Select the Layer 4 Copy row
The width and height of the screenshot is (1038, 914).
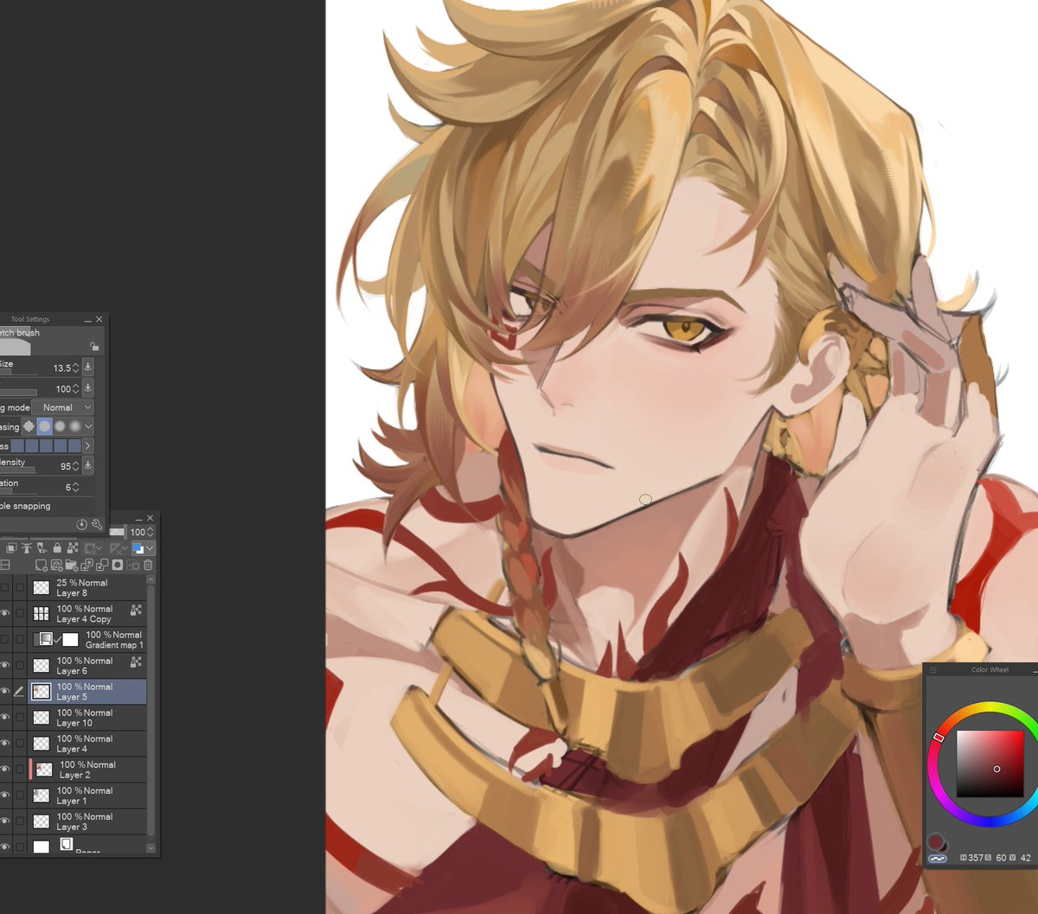tap(87, 614)
